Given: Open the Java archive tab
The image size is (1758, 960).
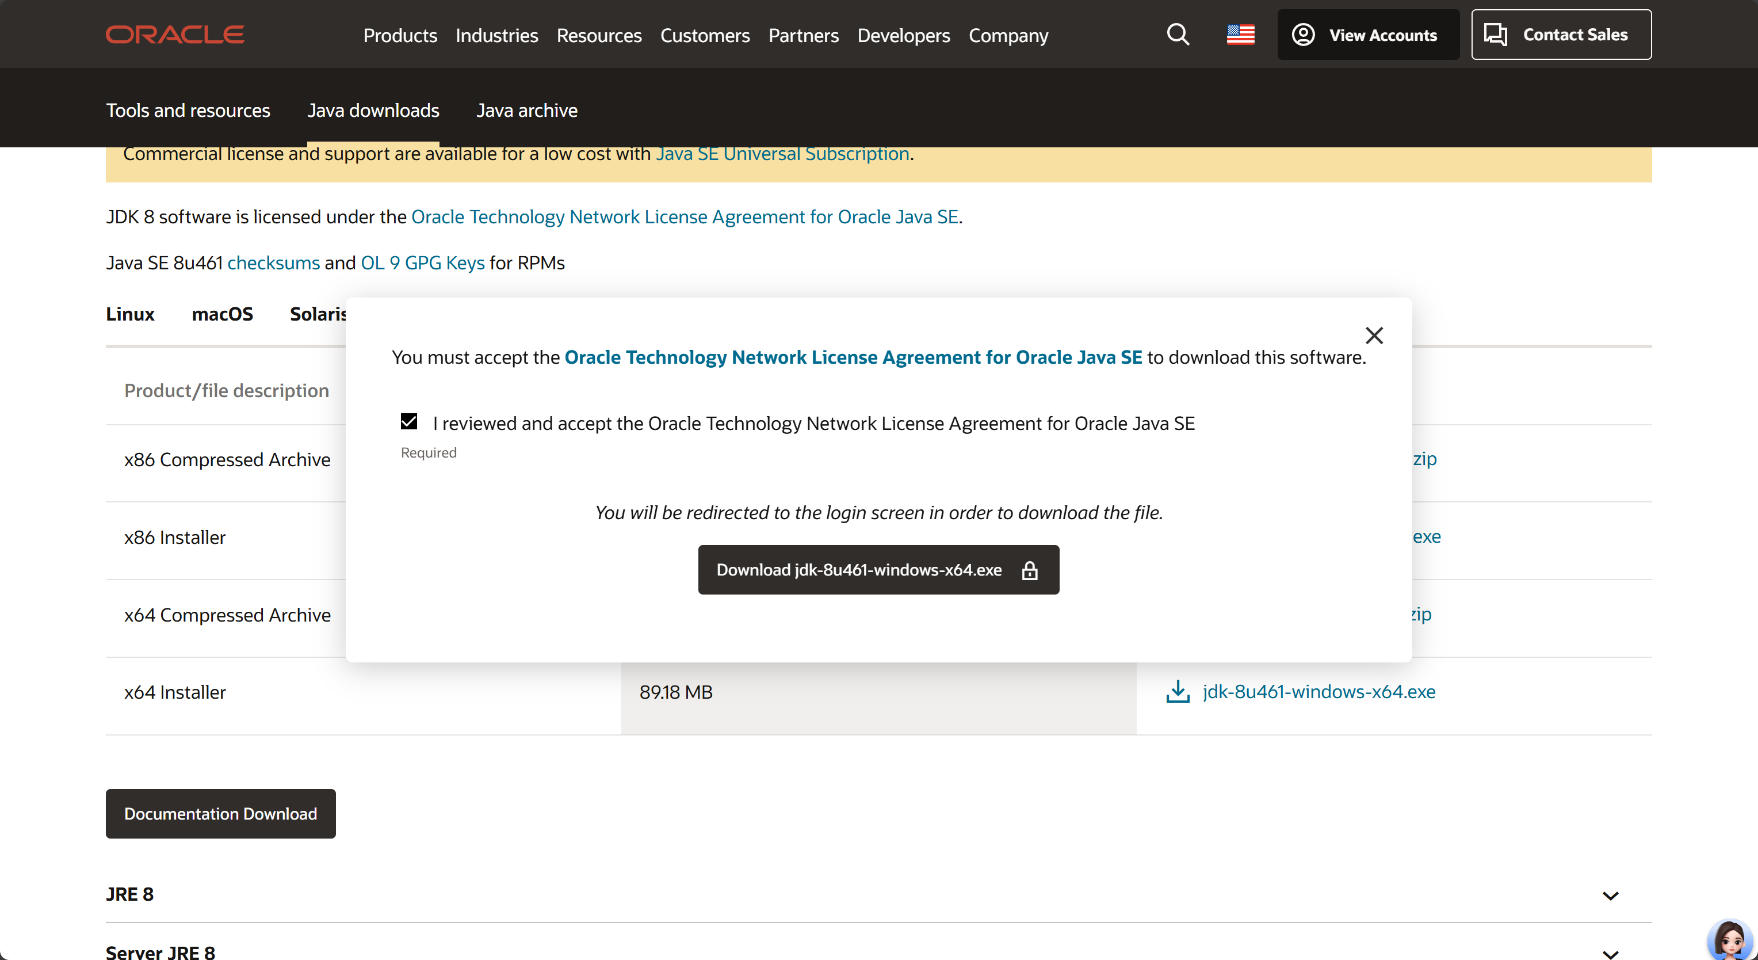Looking at the screenshot, I should point(527,110).
